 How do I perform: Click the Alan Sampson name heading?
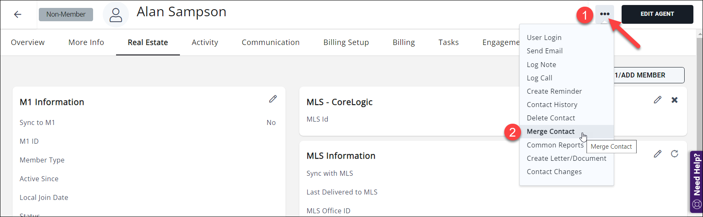pyautogui.click(x=182, y=12)
